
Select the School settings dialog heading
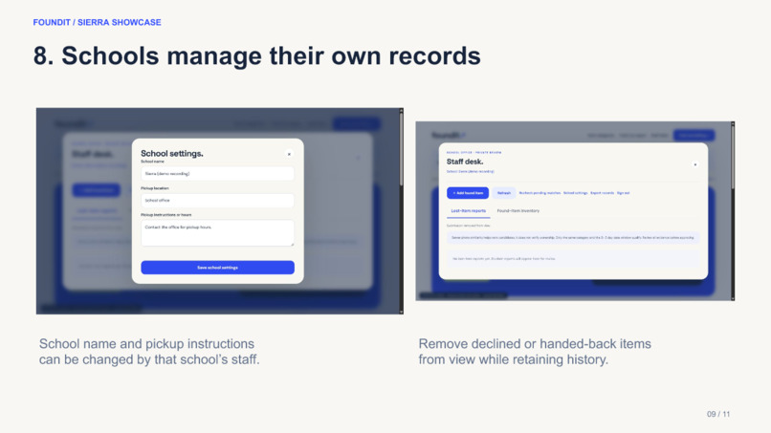click(x=172, y=153)
